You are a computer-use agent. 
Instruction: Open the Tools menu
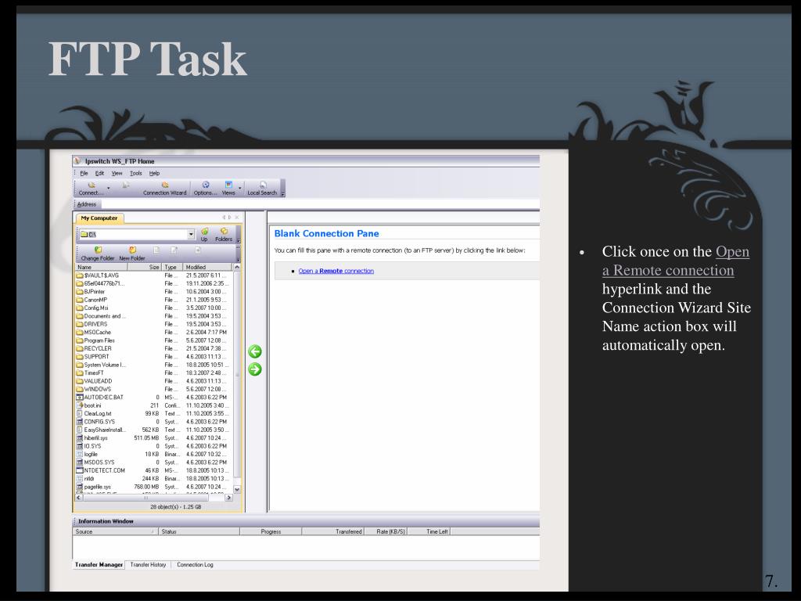click(x=136, y=173)
